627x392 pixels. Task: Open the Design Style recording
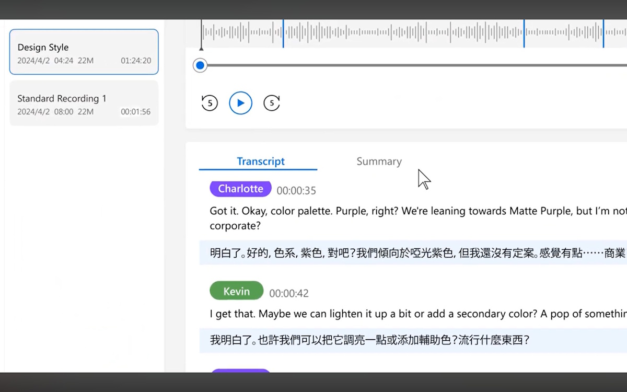[84, 52]
